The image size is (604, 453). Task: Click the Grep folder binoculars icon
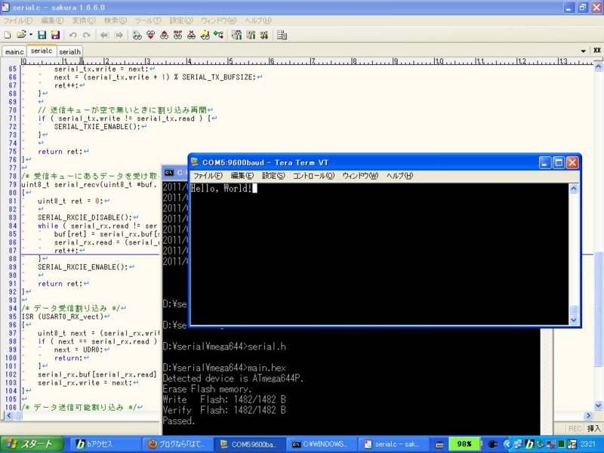205,35
